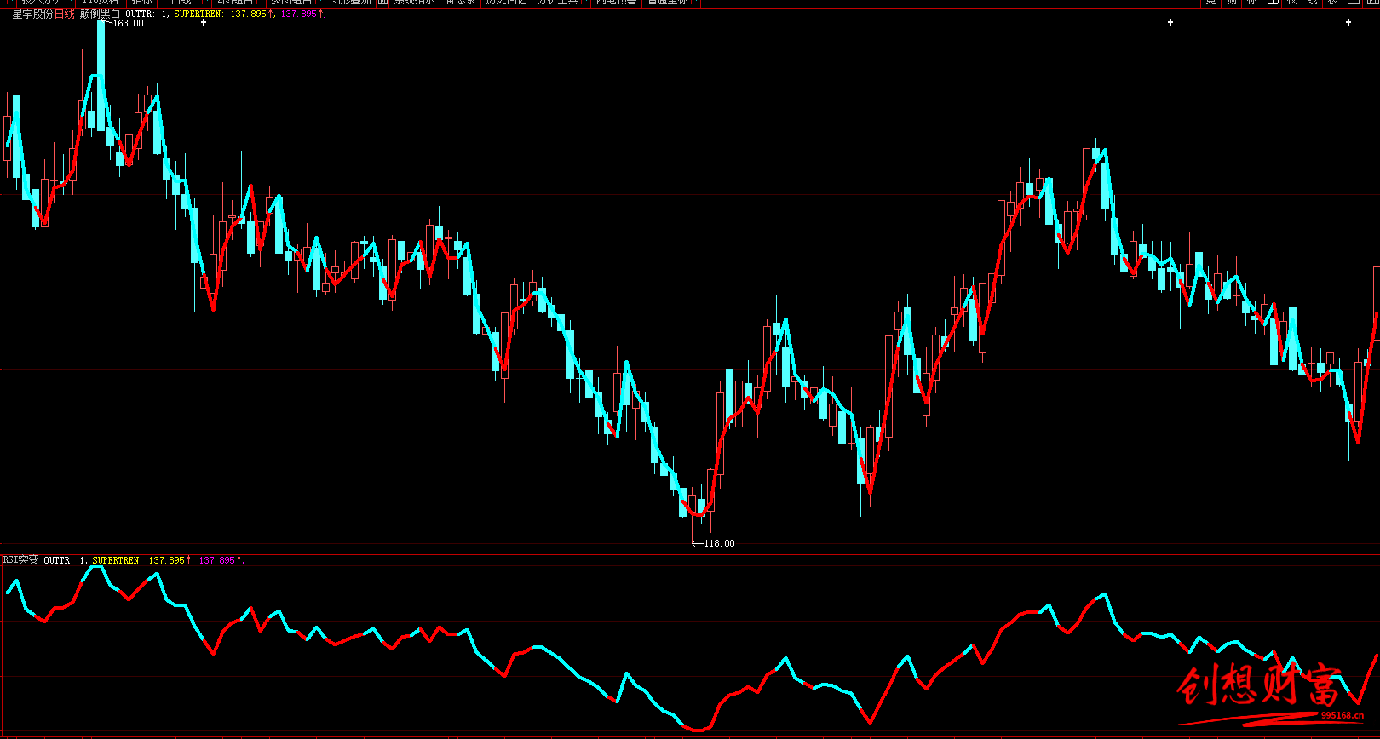1380x739 pixels.
Task: Open the 图形叠加 toolbar tab
Action: pos(350,3)
